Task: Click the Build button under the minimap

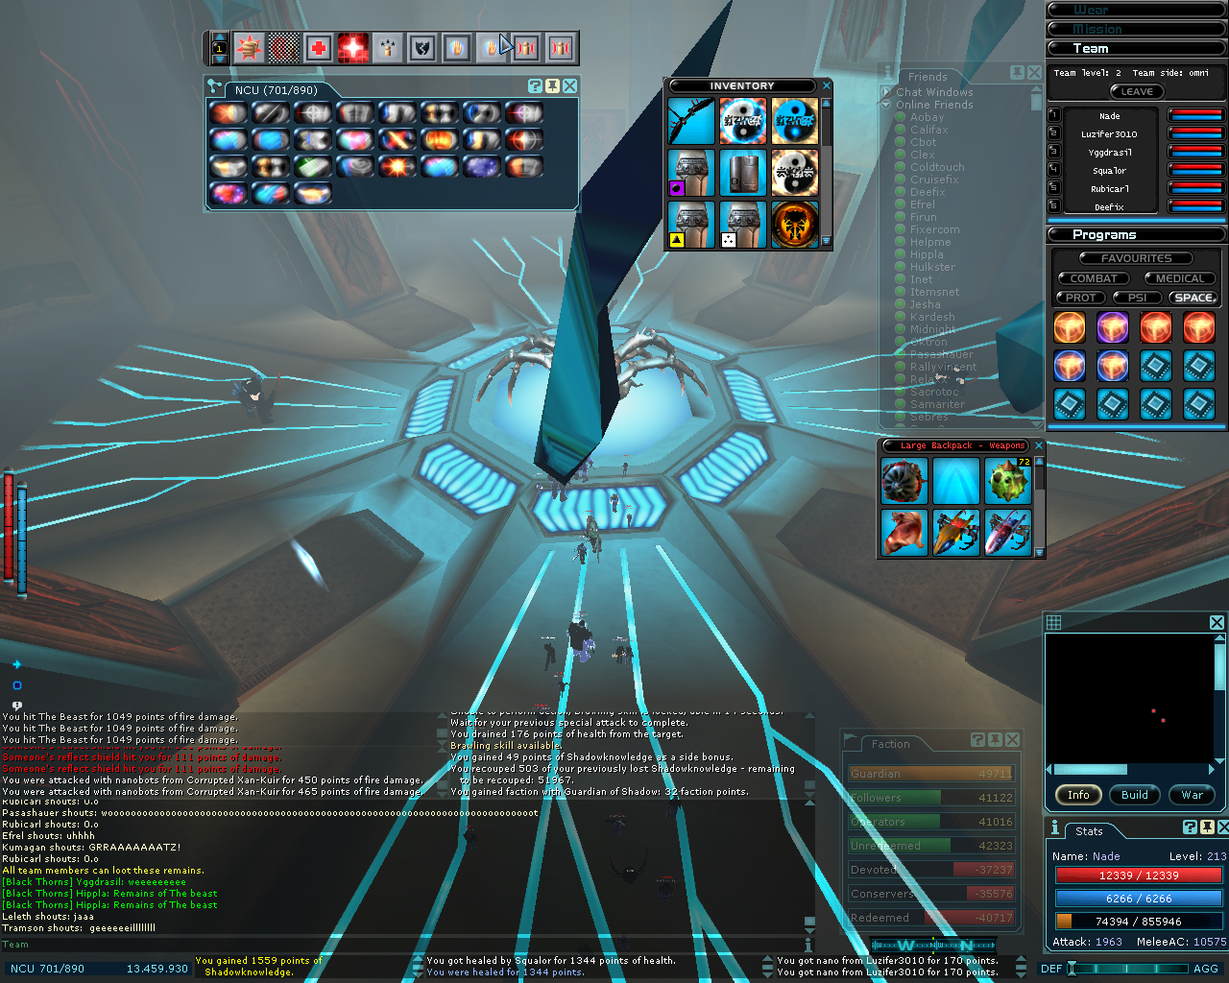Action: [1135, 795]
